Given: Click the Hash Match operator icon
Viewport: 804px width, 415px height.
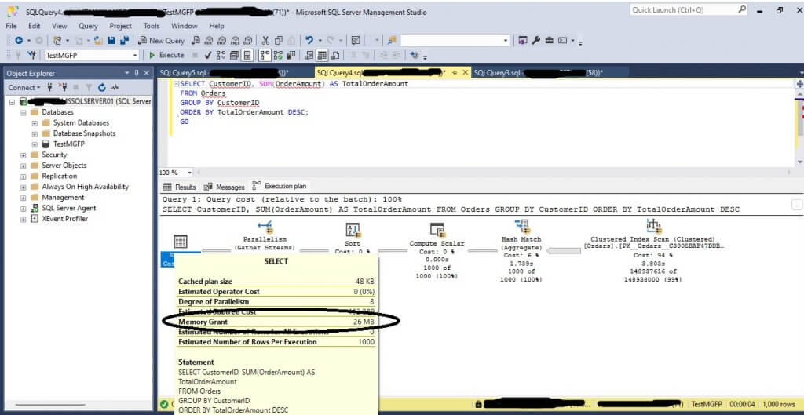Looking at the screenshot, I should point(521,228).
